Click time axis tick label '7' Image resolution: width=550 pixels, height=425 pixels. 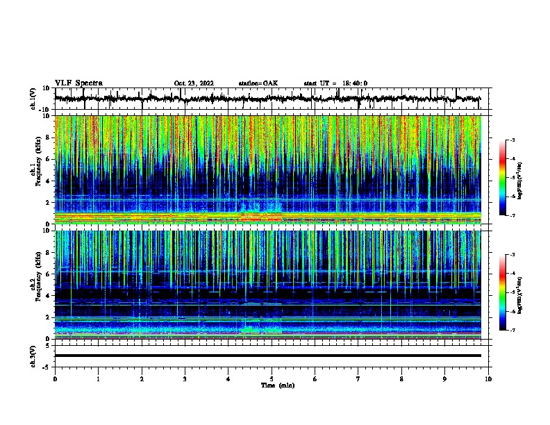[358, 379]
